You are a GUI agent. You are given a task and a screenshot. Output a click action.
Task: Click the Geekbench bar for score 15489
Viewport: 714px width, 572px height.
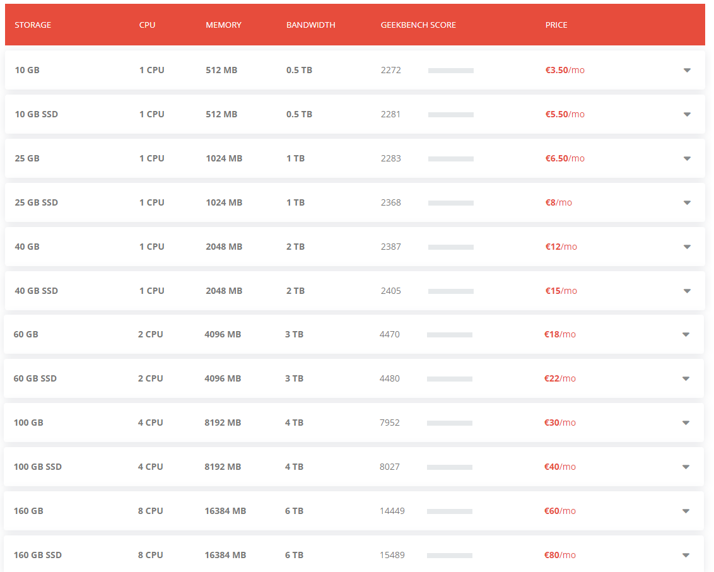[x=449, y=556]
